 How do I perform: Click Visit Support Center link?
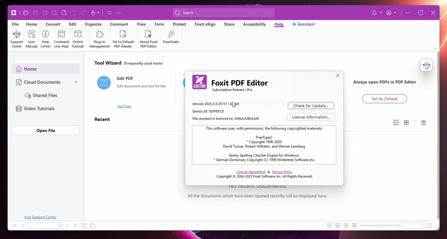(40, 217)
